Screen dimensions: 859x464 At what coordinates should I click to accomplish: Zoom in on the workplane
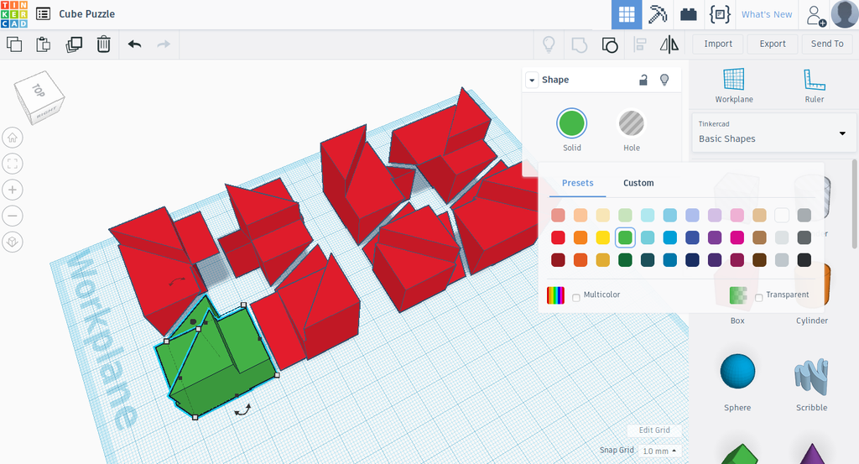click(x=13, y=190)
